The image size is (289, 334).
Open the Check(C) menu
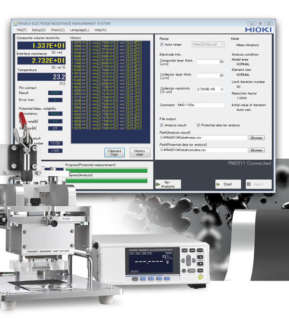coord(57,30)
